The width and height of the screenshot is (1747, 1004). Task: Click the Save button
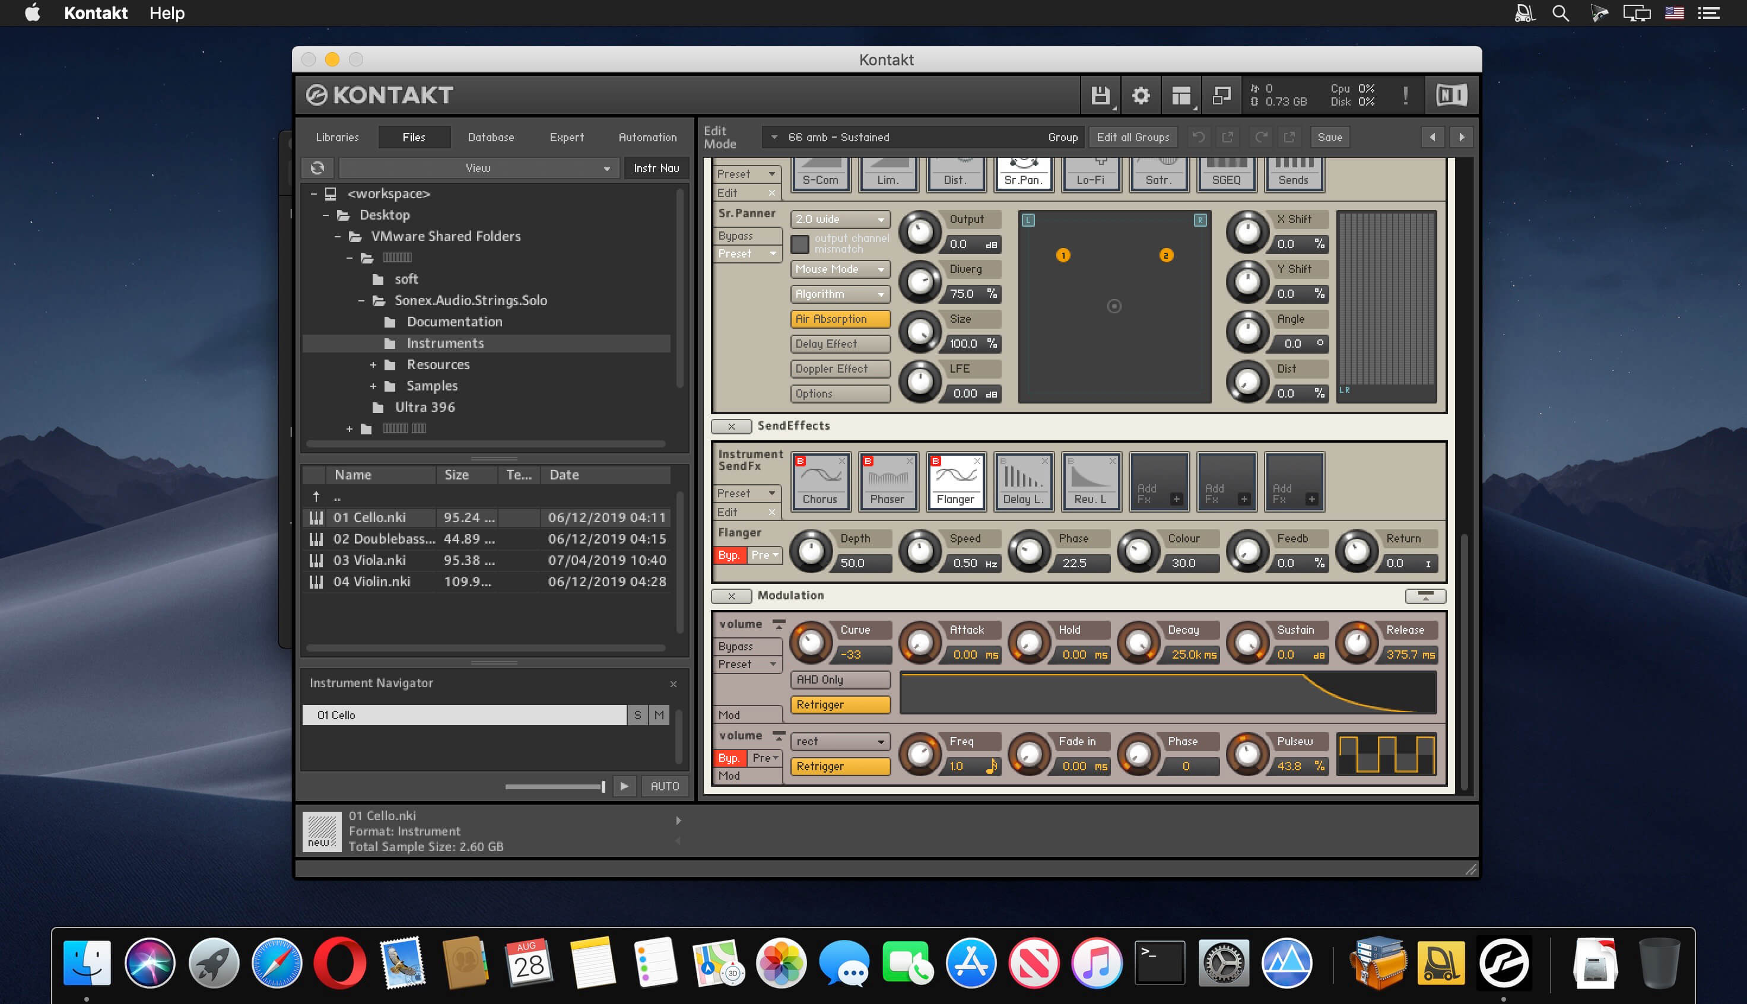pos(1330,137)
